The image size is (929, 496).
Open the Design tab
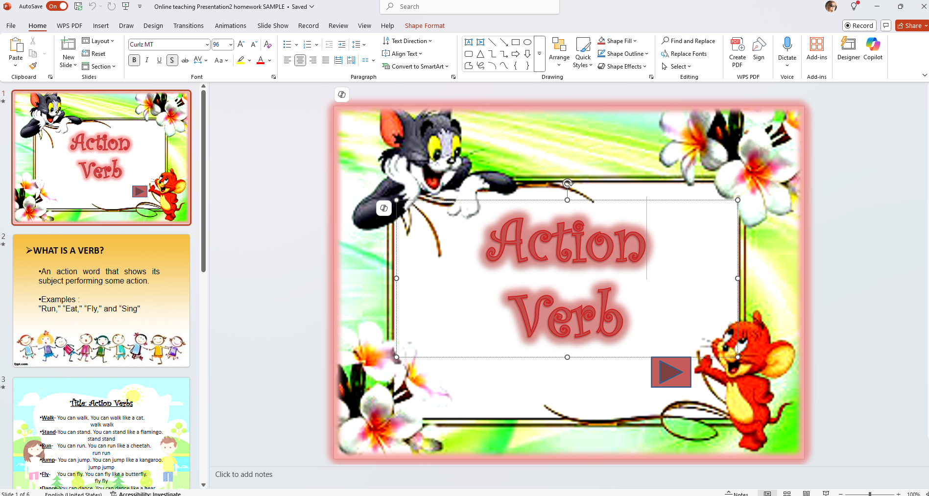pos(153,25)
